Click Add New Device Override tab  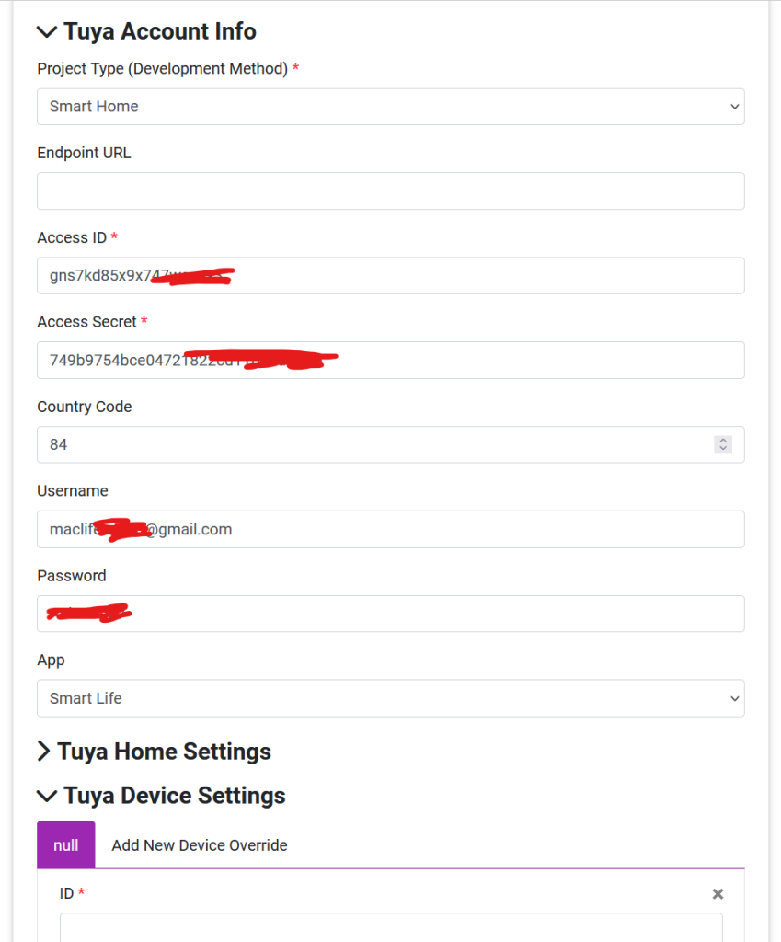(200, 845)
